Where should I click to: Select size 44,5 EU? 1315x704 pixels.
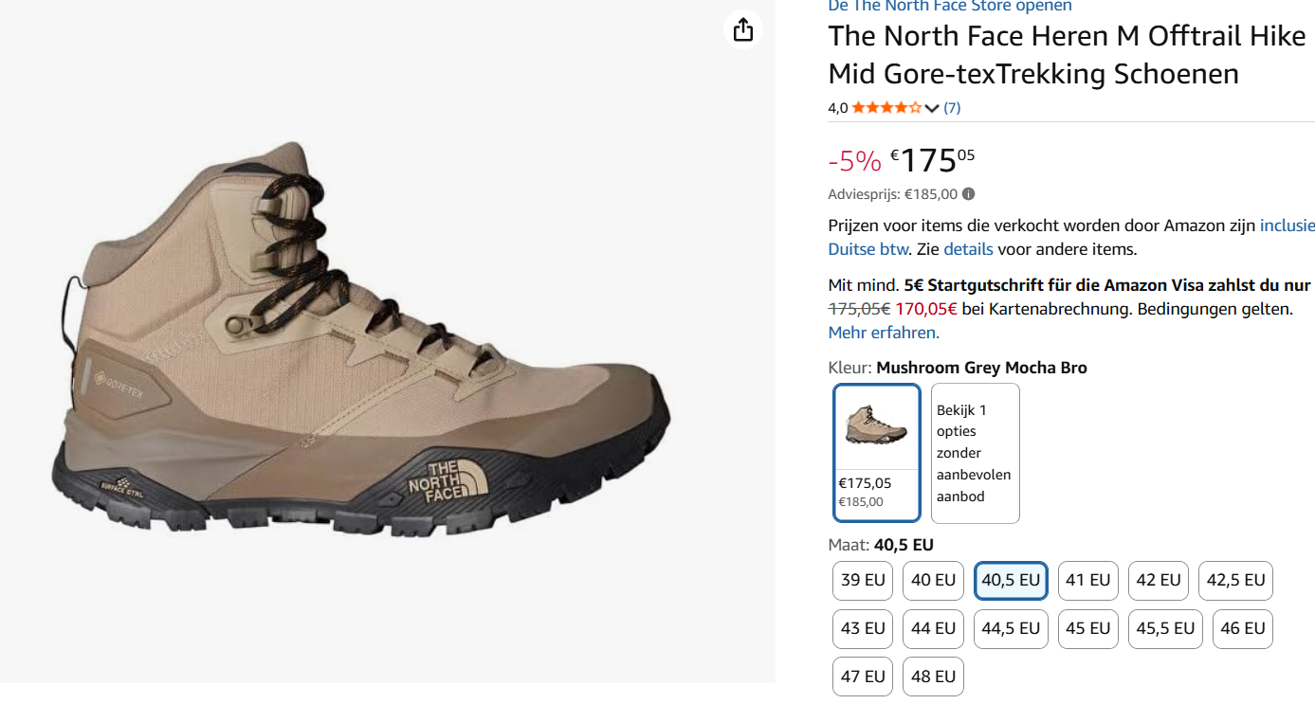coord(1011,628)
